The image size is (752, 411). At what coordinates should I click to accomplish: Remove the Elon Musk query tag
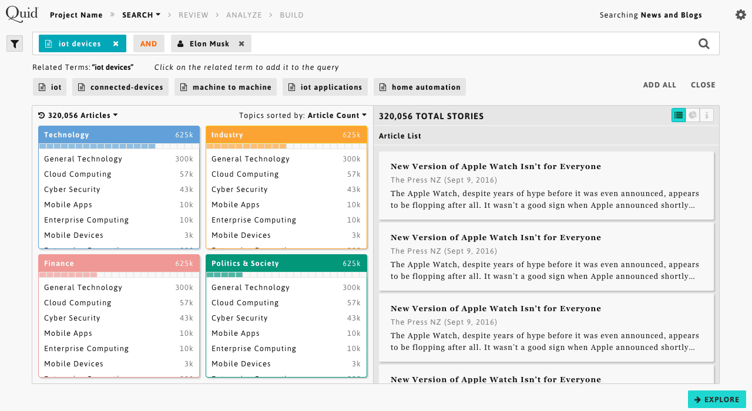(241, 43)
